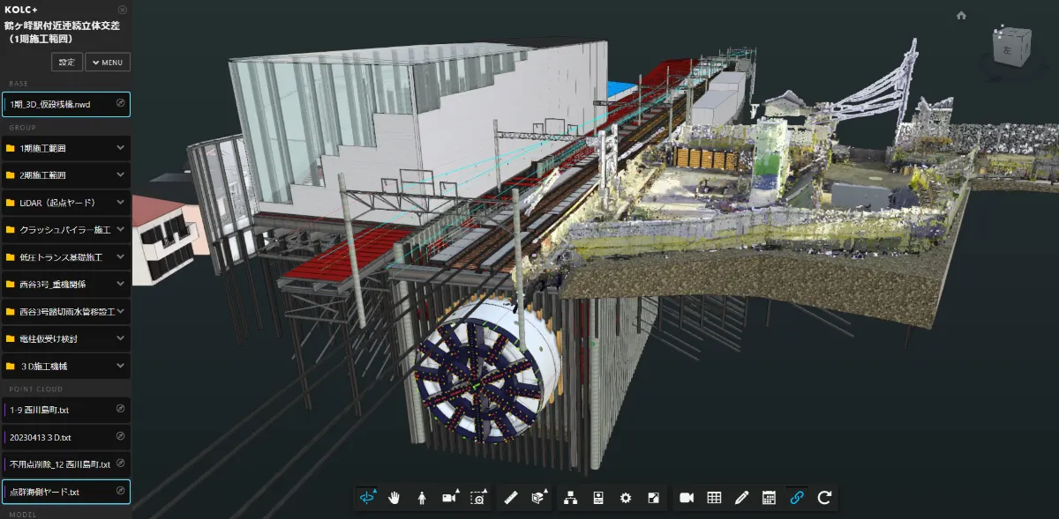Click the クラッシュパイラー施工 folder icon
The height and width of the screenshot is (519, 1059).
point(11,230)
